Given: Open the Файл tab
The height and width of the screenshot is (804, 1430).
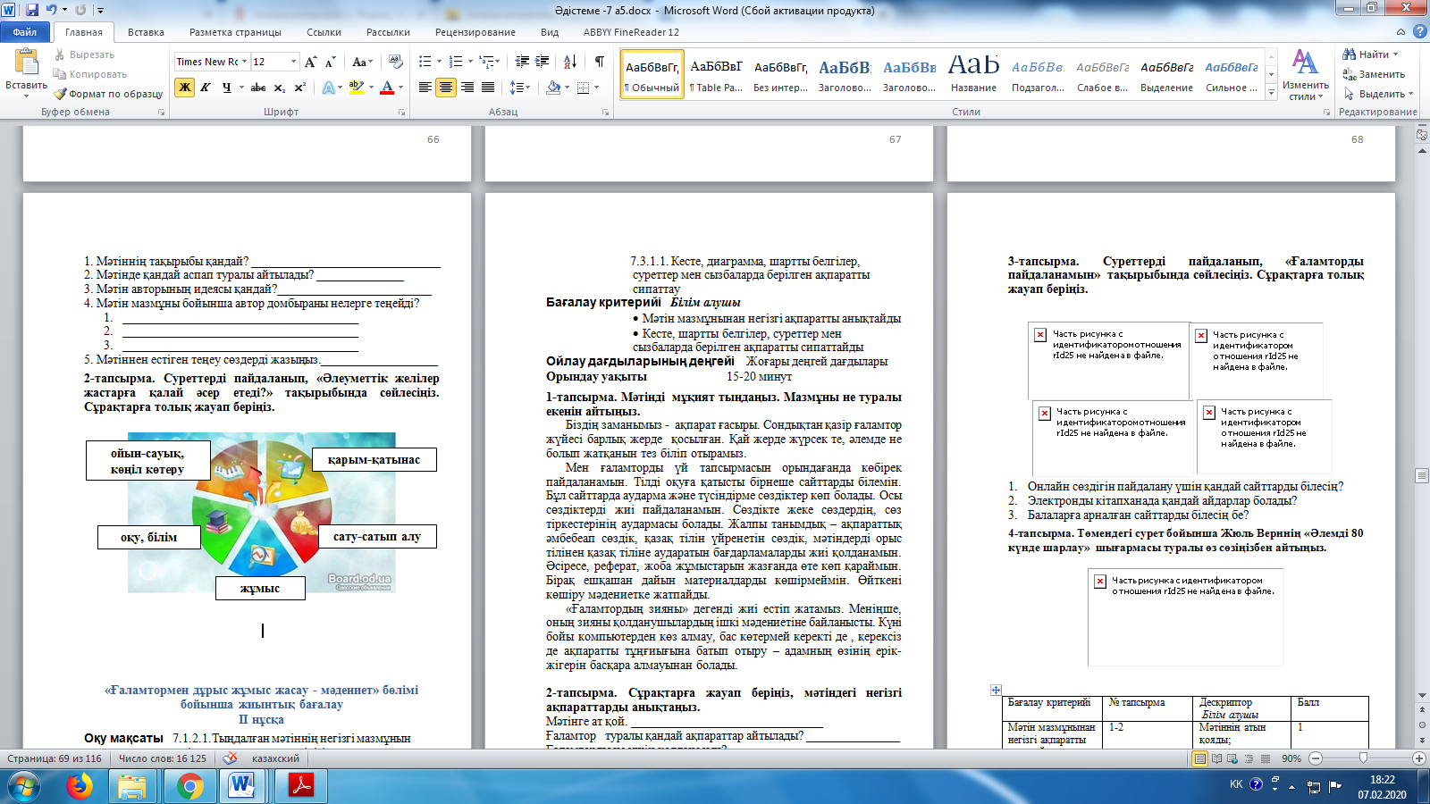Looking at the screenshot, I should coord(25,32).
